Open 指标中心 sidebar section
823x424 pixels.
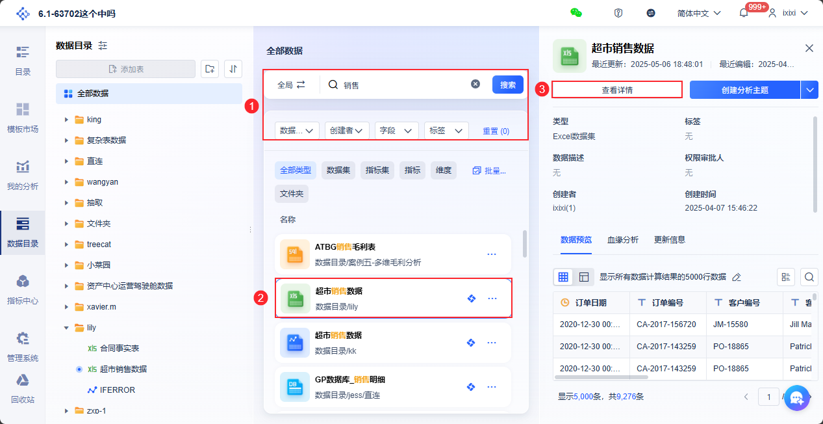point(23,289)
